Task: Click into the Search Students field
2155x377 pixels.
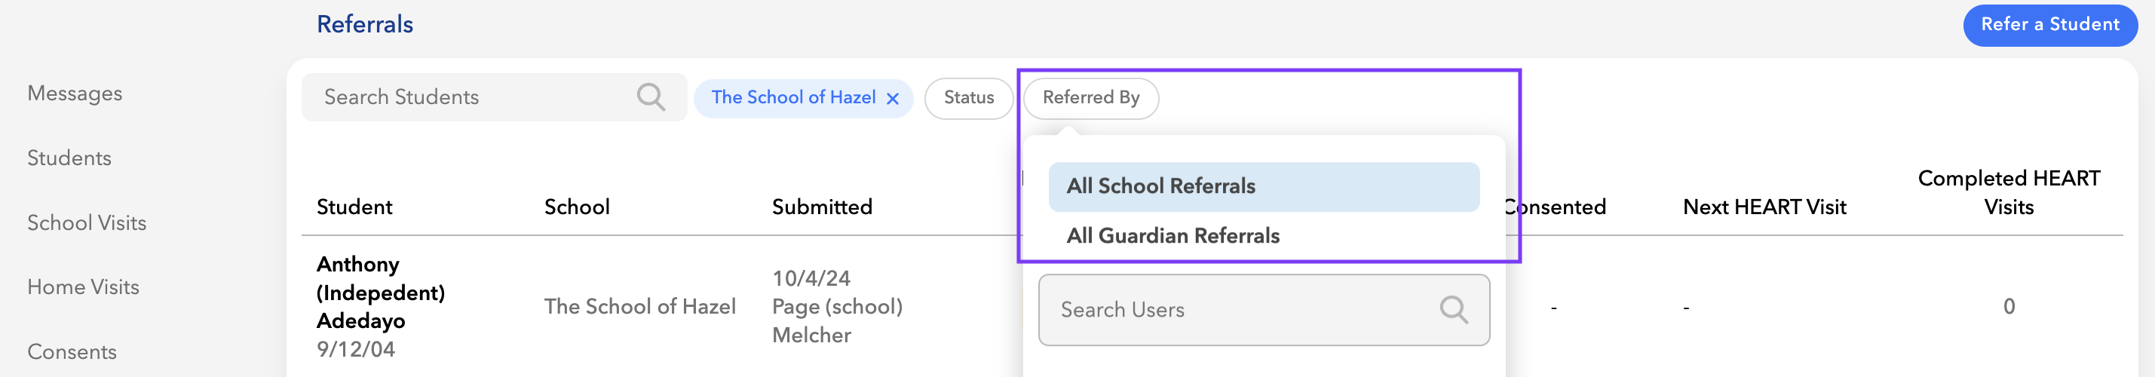Action: click(x=468, y=97)
